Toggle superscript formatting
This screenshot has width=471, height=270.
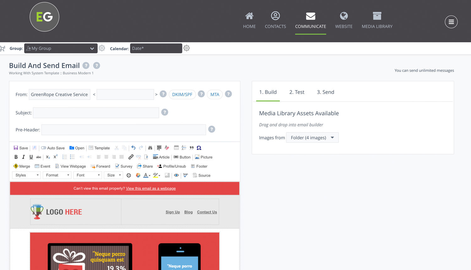(x=56, y=157)
